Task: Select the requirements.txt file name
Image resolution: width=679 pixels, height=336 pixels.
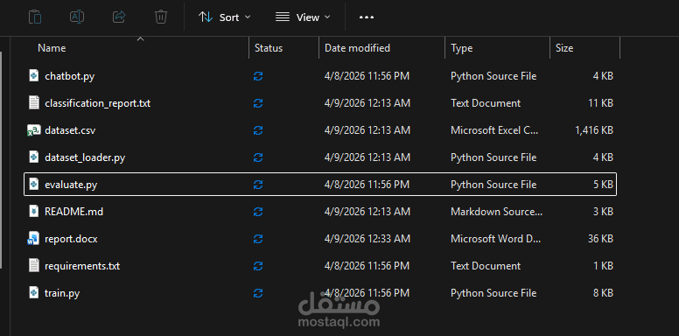Action: pyautogui.click(x=82, y=266)
